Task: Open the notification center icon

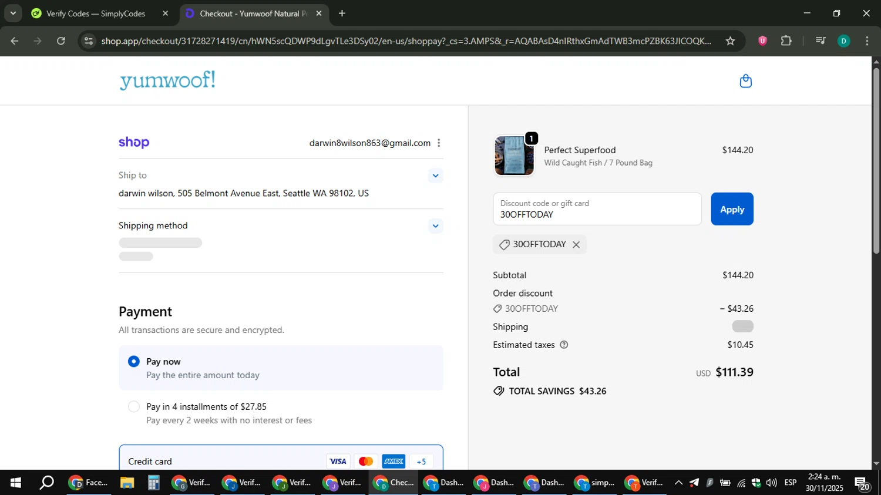Action: [x=862, y=483]
